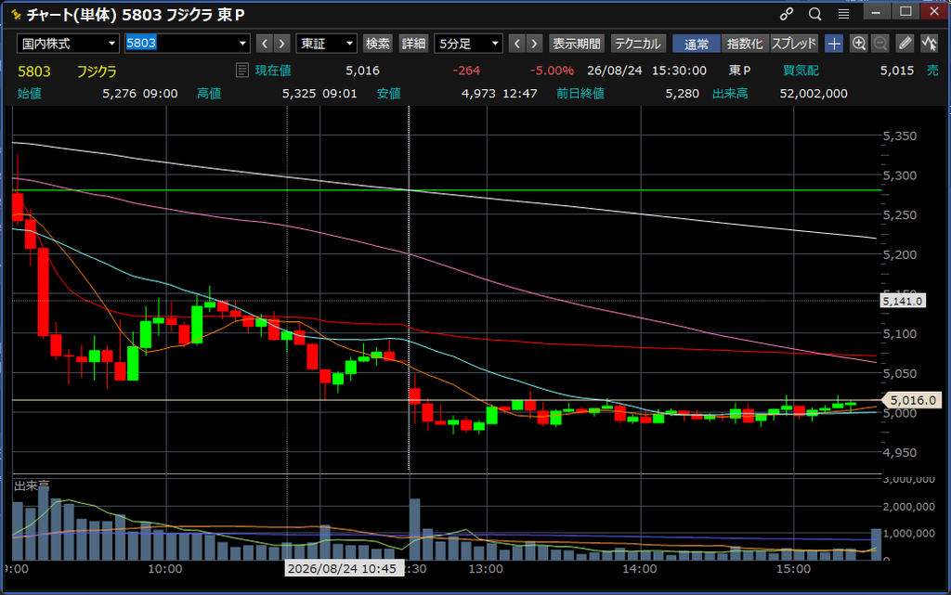Open the 東証 exchange dropdown
This screenshot has height=595, width=951.
(326, 44)
